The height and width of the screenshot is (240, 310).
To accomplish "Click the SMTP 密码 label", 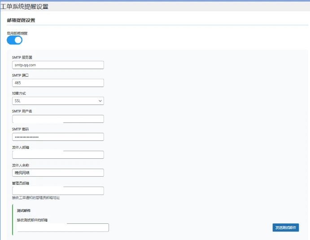I will 20,129.
